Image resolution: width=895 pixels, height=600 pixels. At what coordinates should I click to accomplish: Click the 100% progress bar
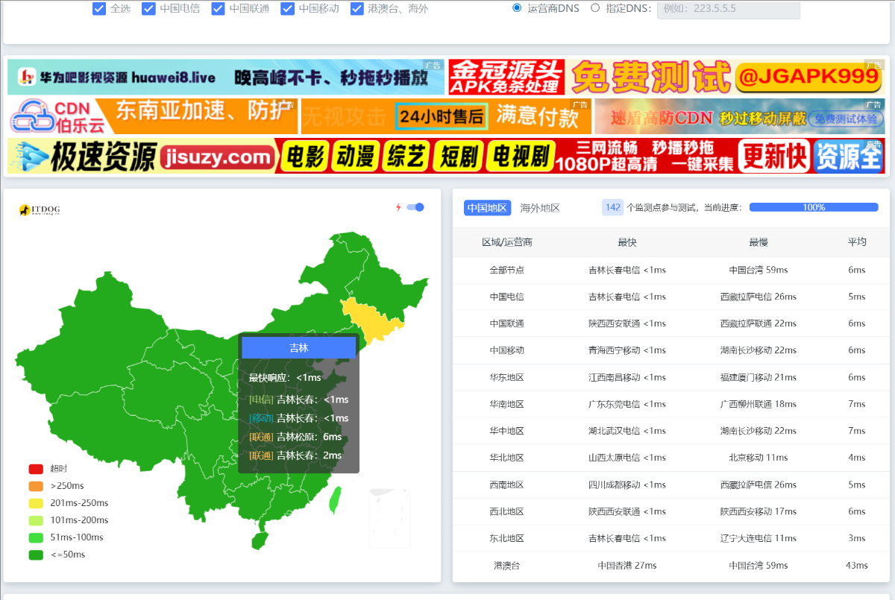point(814,207)
